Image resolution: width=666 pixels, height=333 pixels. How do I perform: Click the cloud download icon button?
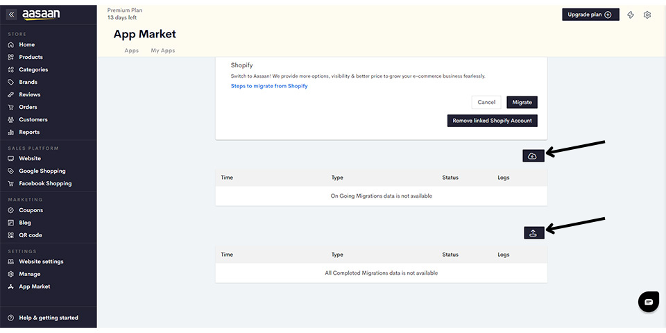click(x=533, y=156)
